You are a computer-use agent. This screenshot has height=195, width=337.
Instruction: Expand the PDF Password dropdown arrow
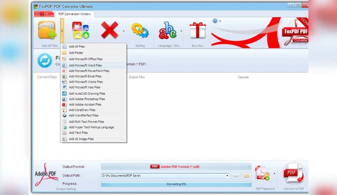274,173
